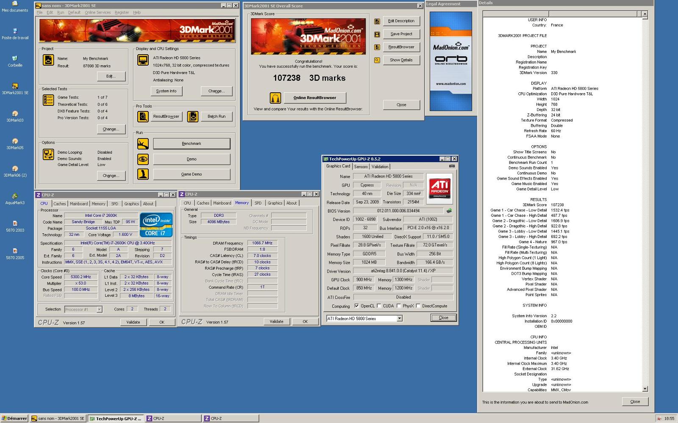Open the 5870 2003 desktop file
The height and width of the screenshot is (423, 678).
[15, 226]
